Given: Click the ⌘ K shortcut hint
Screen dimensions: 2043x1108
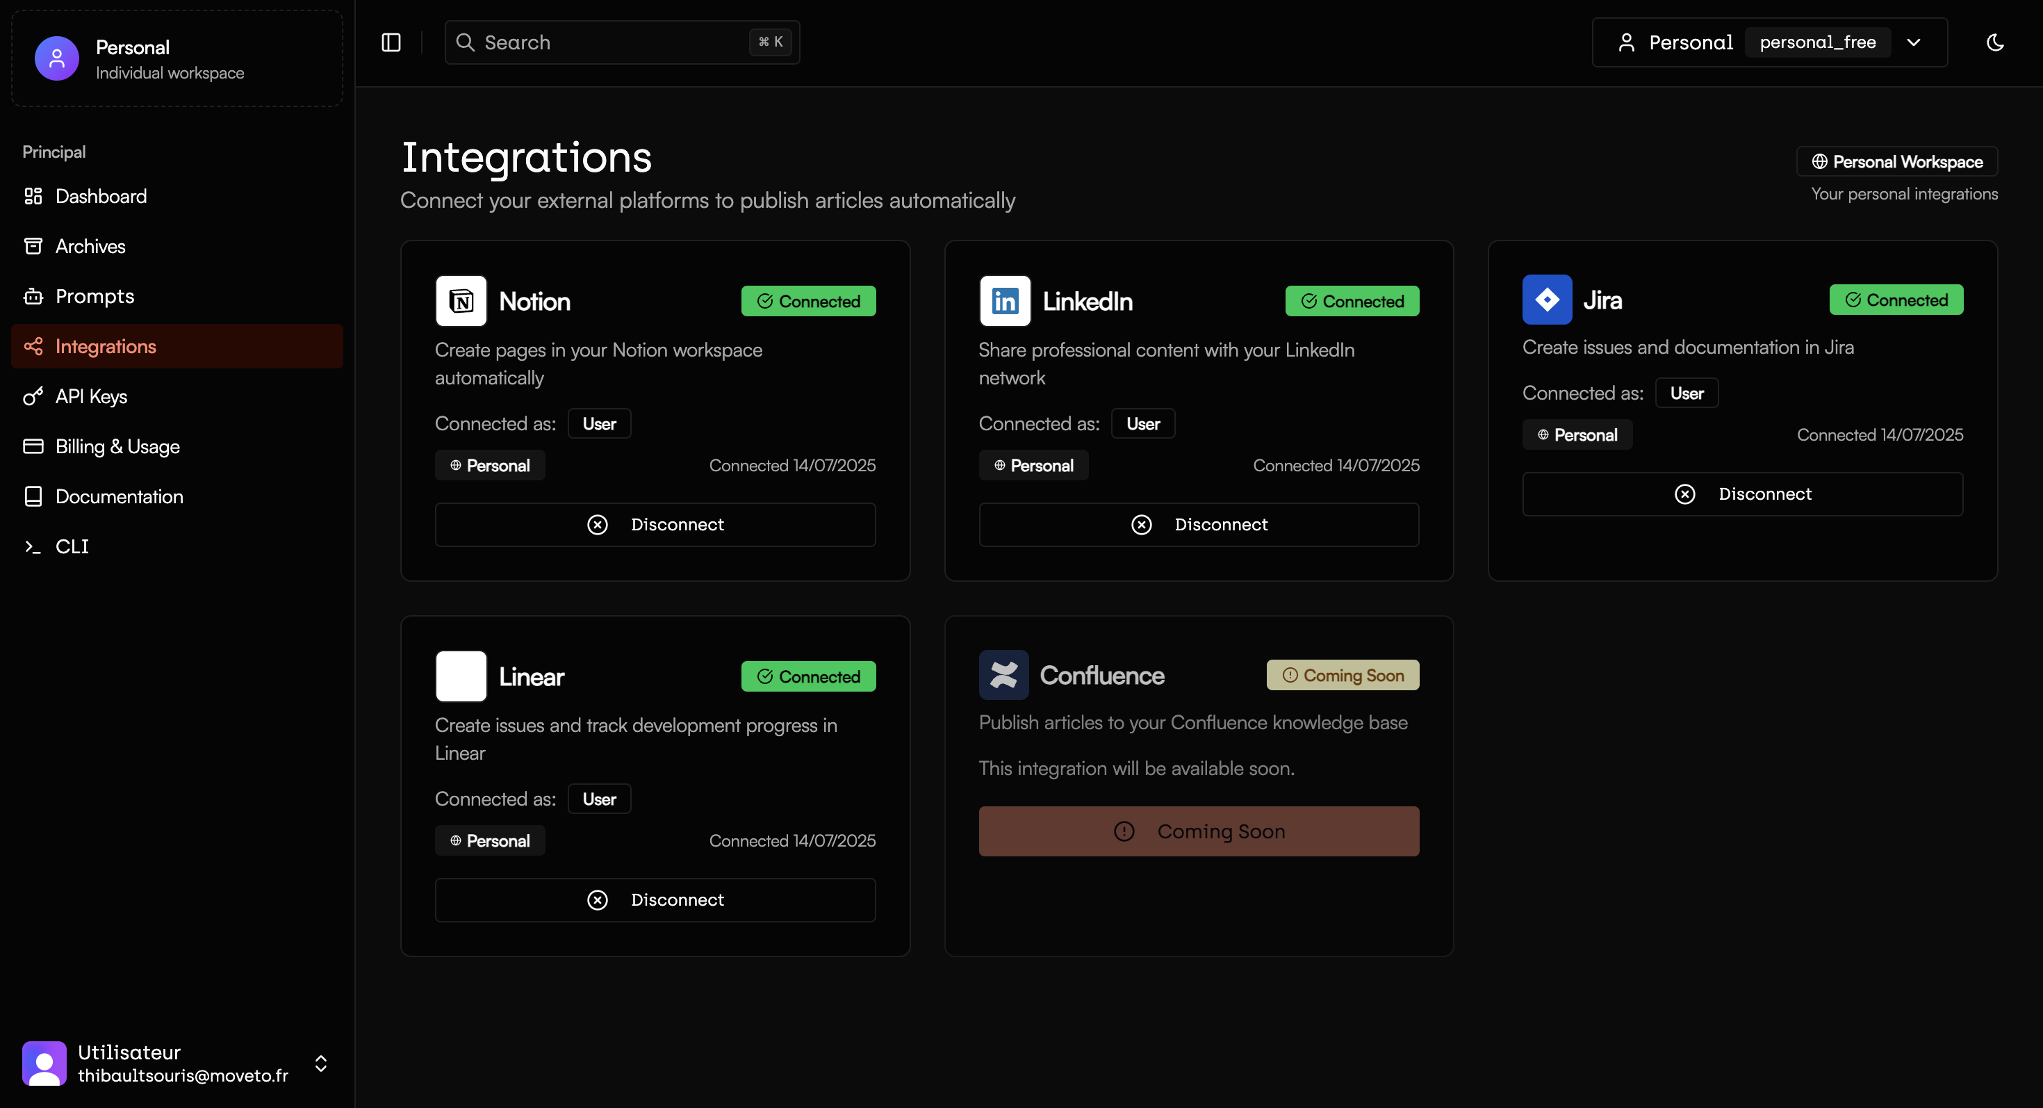Looking at the screenshot, I should pyautogui.click(x=770, y=42).
